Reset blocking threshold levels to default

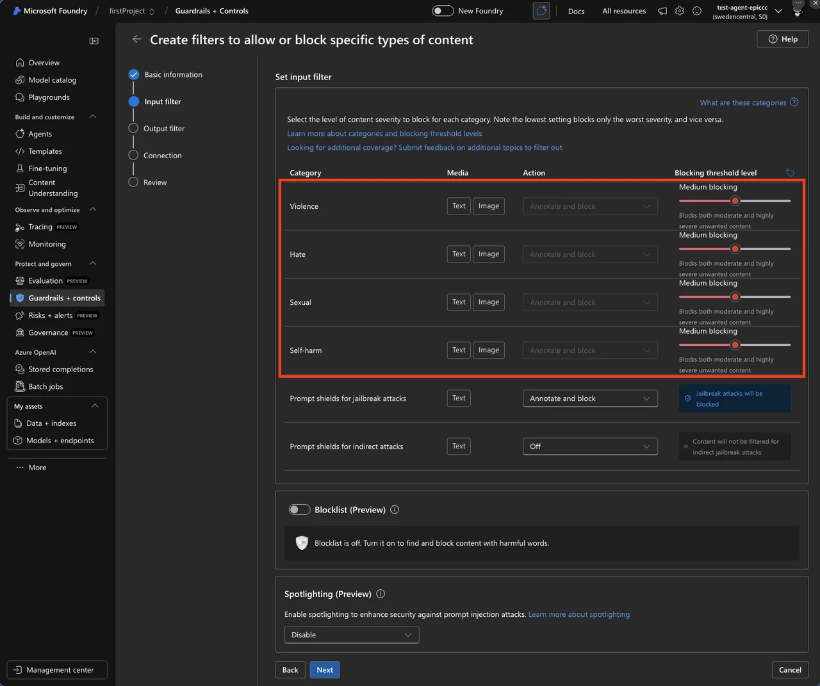click(790, 173)
